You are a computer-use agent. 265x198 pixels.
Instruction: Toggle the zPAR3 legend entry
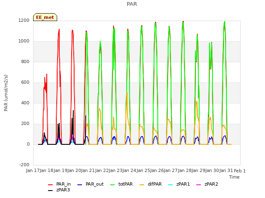point(59,190)
